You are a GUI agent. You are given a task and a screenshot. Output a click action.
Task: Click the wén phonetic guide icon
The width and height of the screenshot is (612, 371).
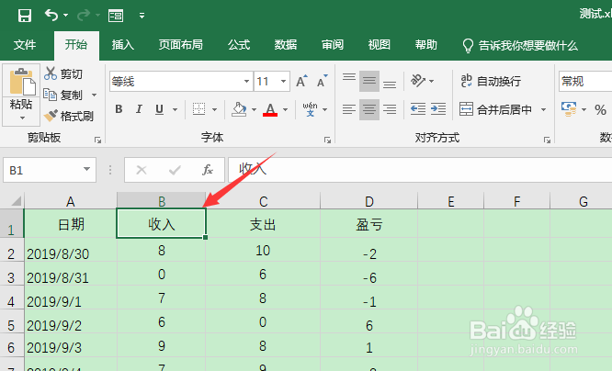coord(310,109)
